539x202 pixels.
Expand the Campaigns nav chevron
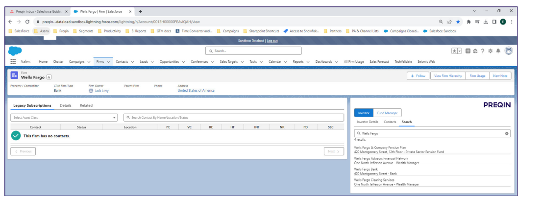(x=89, y=62)
